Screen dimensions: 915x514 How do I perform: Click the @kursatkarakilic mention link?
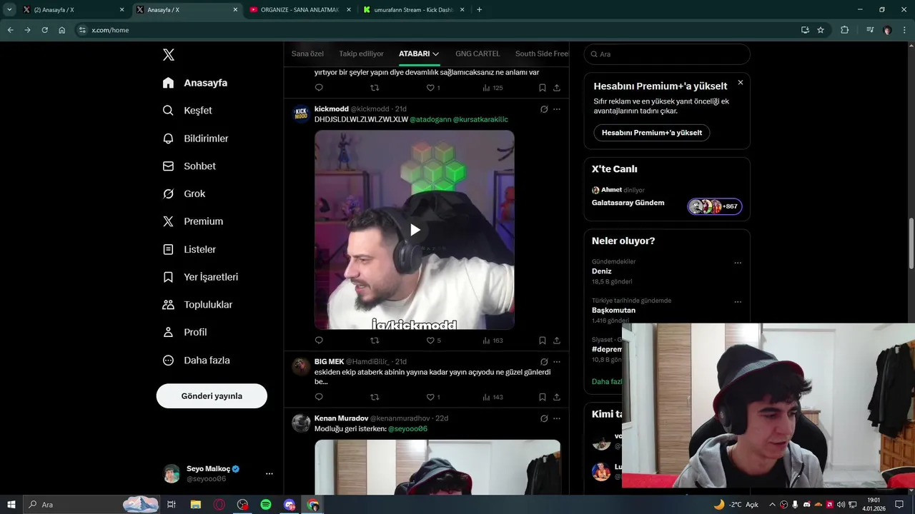480,119
